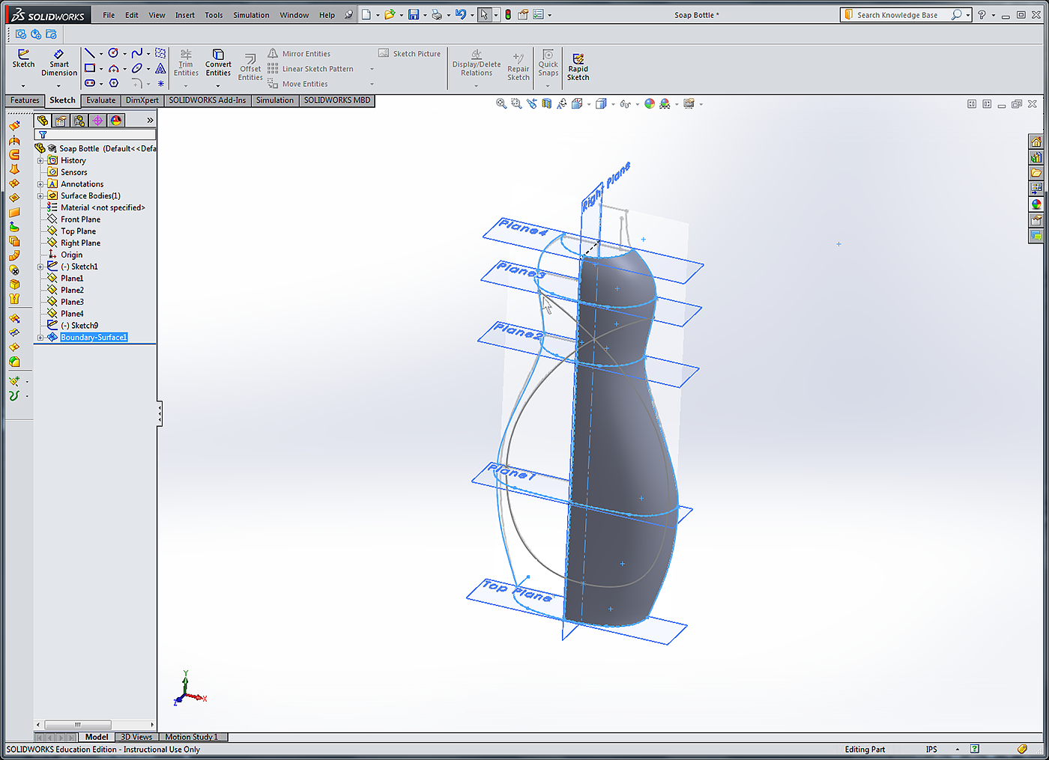Expand the Boundary-Surface1 feature node
Screen dimensions: 1049x760
click(x=40, y=338)
